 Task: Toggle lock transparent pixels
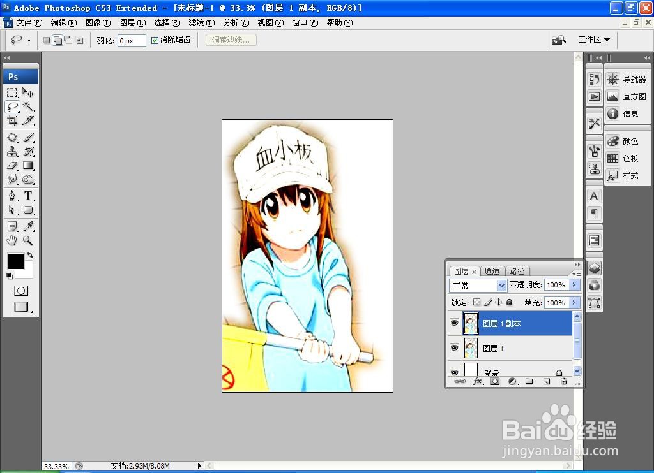point(476,302)
